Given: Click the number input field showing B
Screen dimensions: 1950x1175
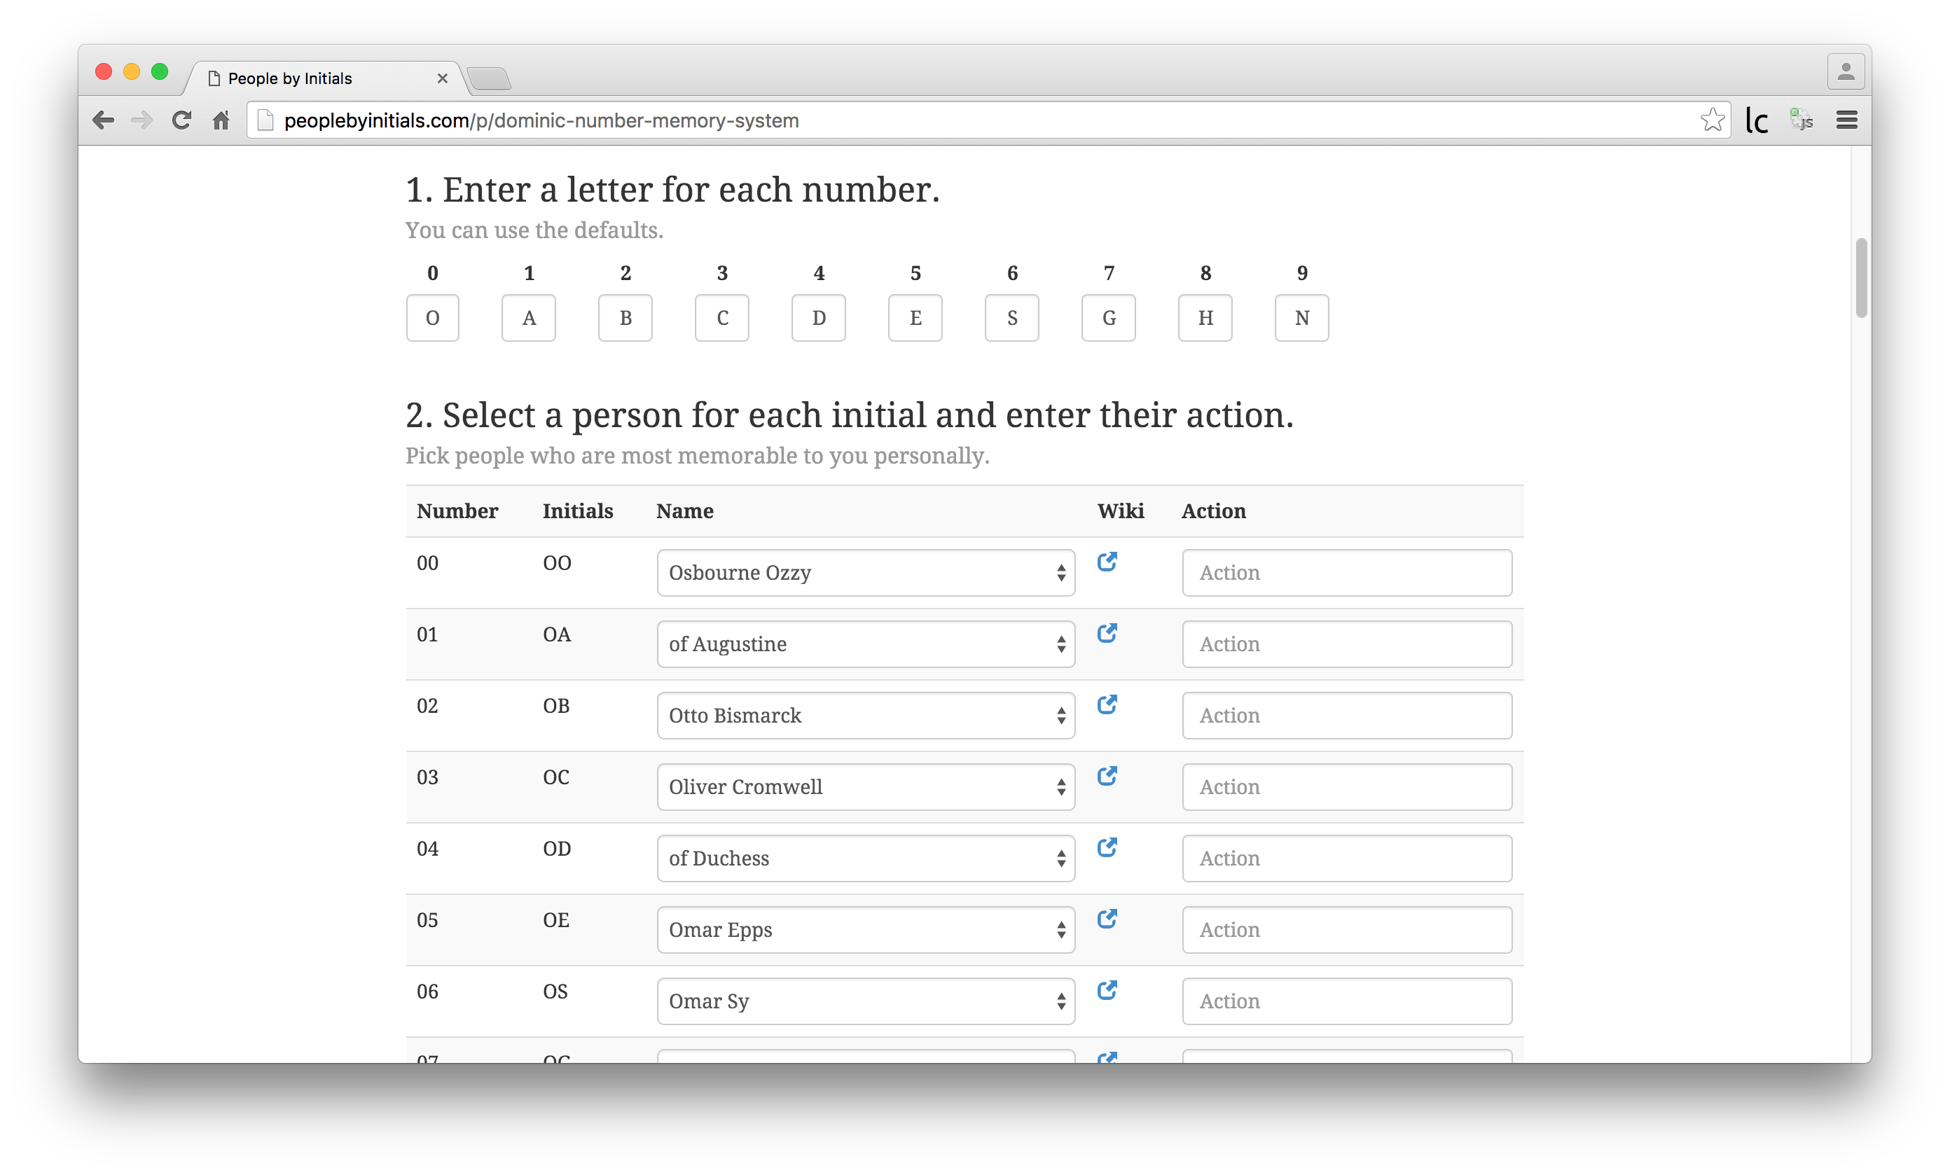Looking at the screenshot, I should coord(627,317).
